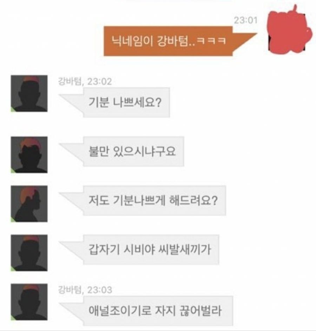Click the 23:01 timestamp

tap(246, 20)
